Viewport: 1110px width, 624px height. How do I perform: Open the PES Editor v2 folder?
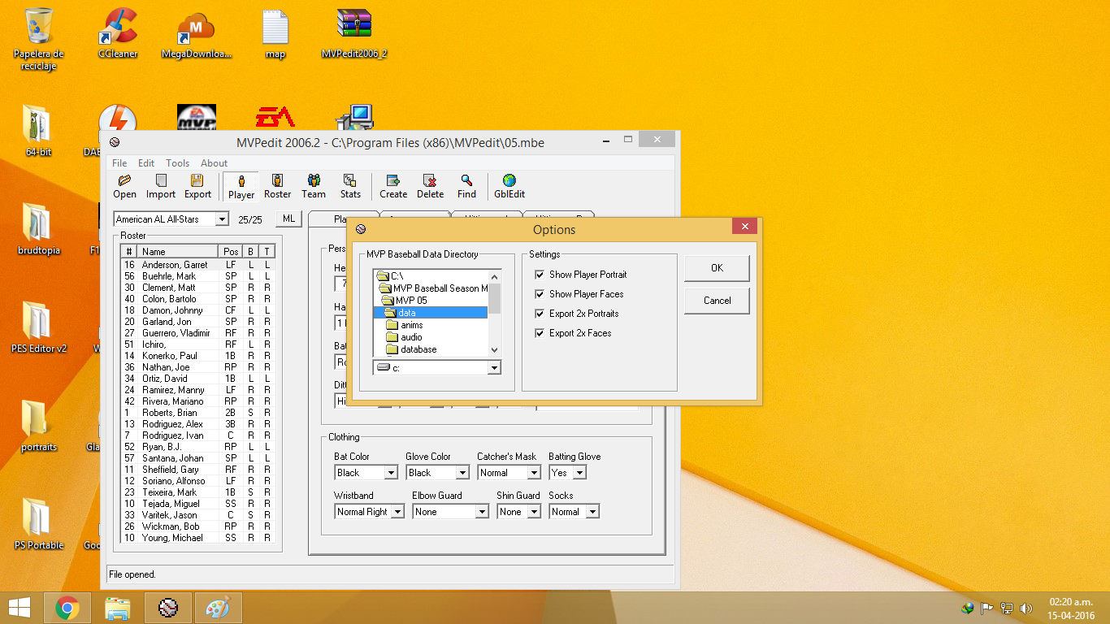click(x=38, y=327)
